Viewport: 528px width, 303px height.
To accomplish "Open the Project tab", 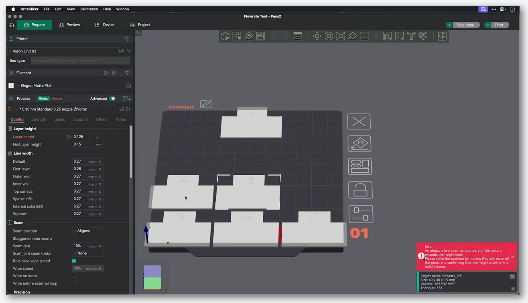I will click(140, 25).
